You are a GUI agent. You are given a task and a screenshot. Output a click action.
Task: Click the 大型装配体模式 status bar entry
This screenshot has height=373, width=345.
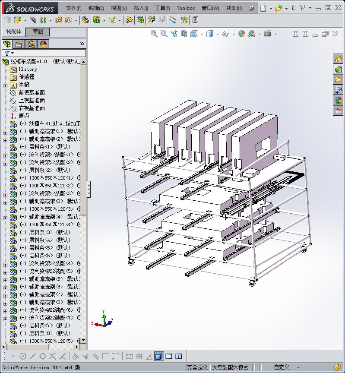[230, 367]
